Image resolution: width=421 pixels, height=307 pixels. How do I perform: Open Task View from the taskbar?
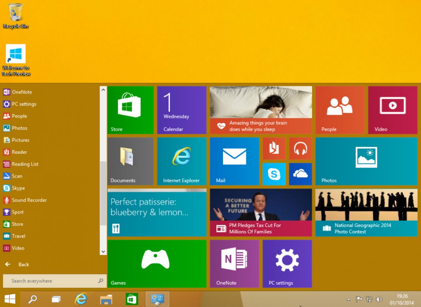pyautogui.click(x=55, y=299)
